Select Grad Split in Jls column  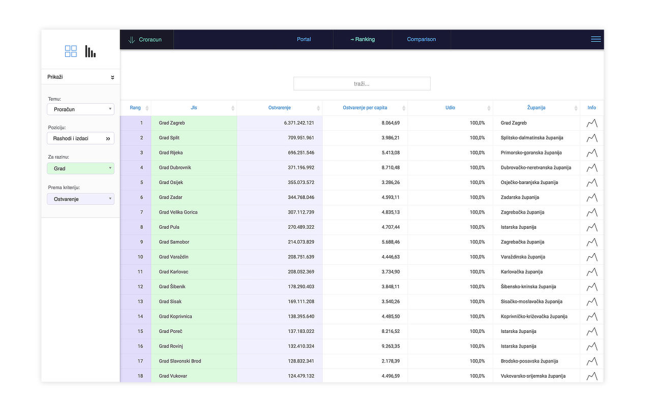[169, 138]
